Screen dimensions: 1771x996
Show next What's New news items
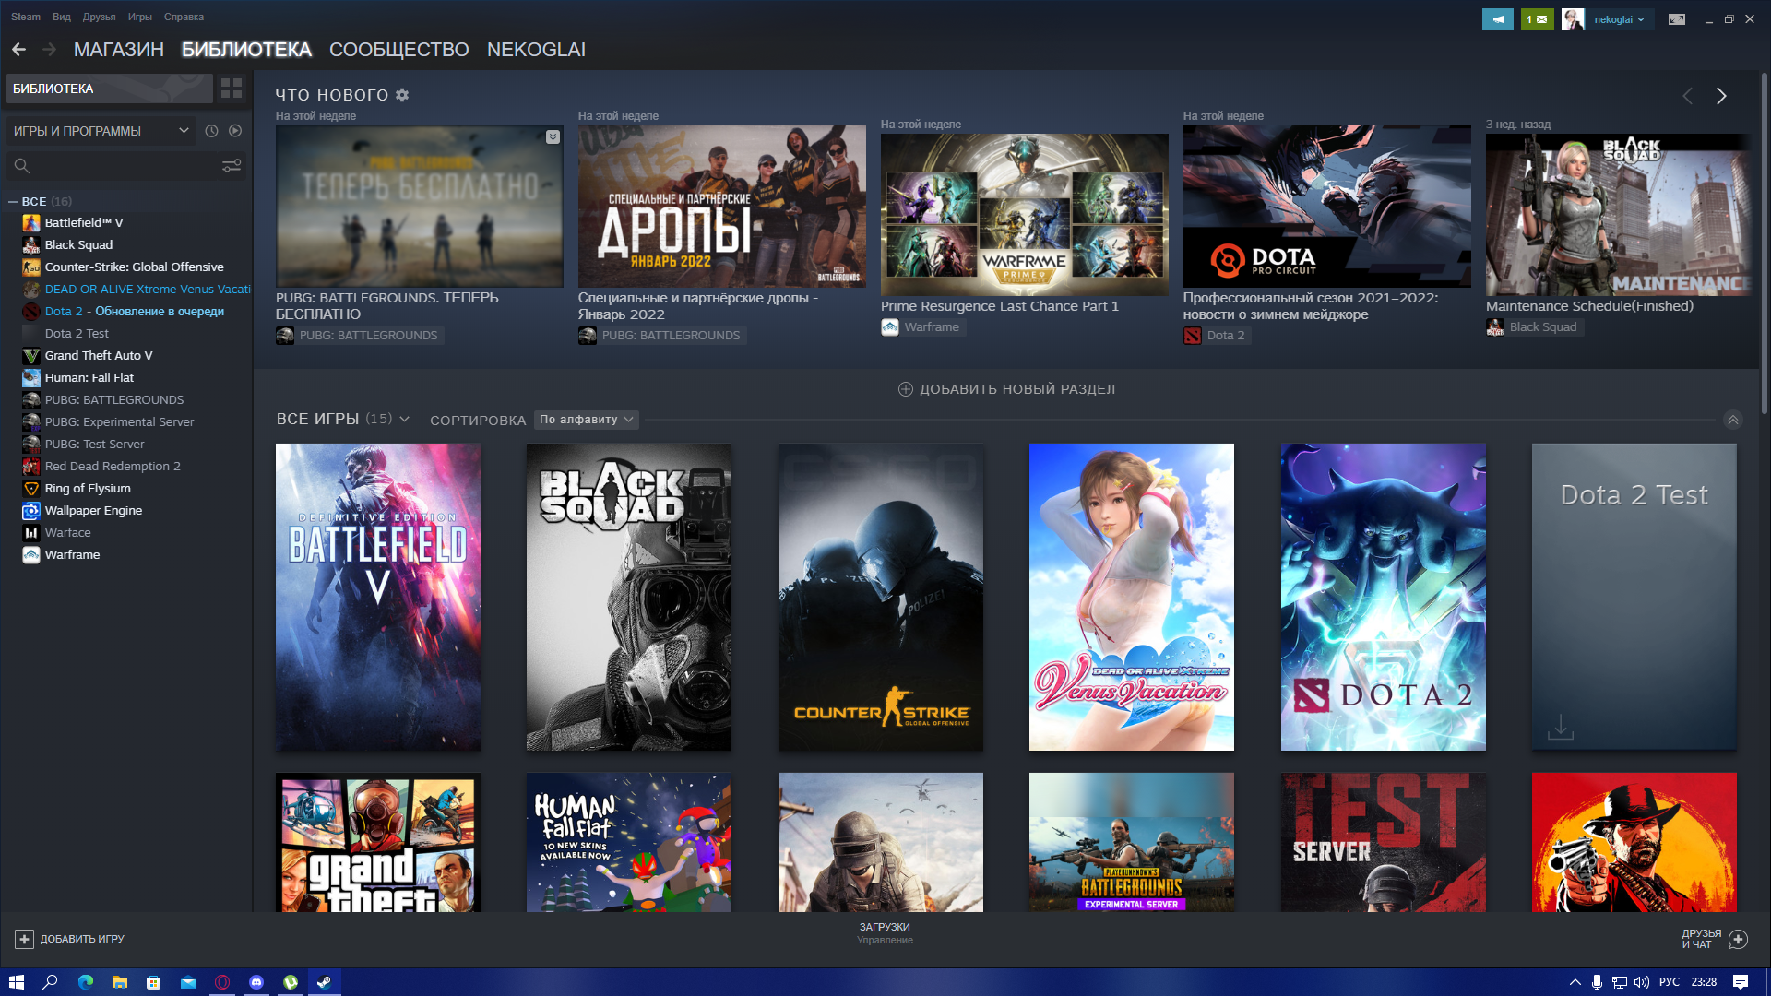pos(1721,96)
